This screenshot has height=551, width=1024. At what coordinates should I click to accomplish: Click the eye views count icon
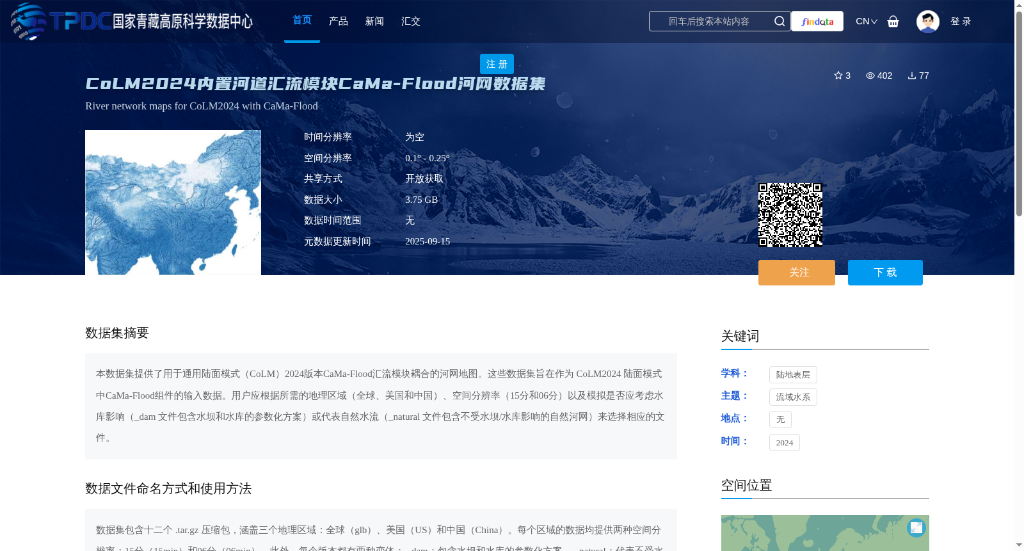(x=870, y=76)
